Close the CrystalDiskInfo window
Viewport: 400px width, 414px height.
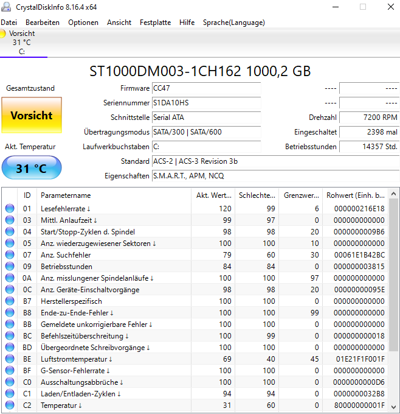coord(391,7)
